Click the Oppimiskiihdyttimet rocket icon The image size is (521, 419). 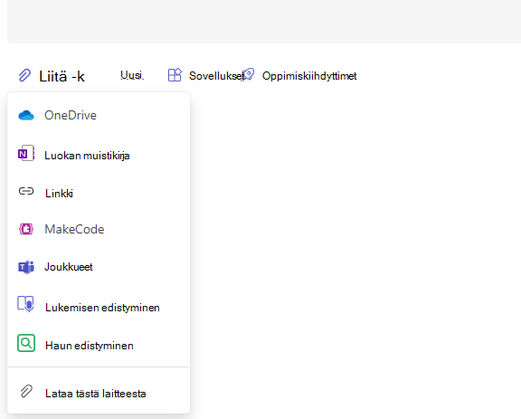point(248,75)
